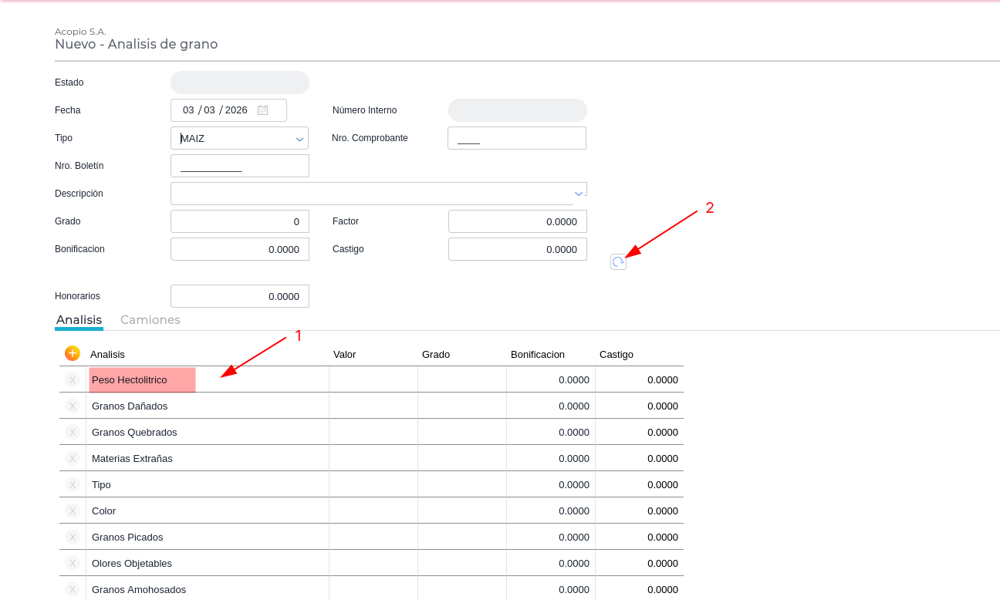Click the Valor cell for Peso Hectolitrico
1000x600 pixels.
coord(373,379)
